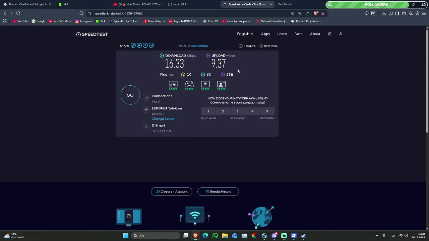Open the browser hamburger menu
This screenshot has width=429, height=241.
pos(424,13)
